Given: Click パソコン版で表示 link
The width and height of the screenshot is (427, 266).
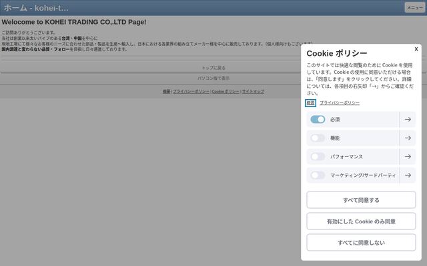Looking at the screenshot, I should pyautogui.click(x=213, y=78).
